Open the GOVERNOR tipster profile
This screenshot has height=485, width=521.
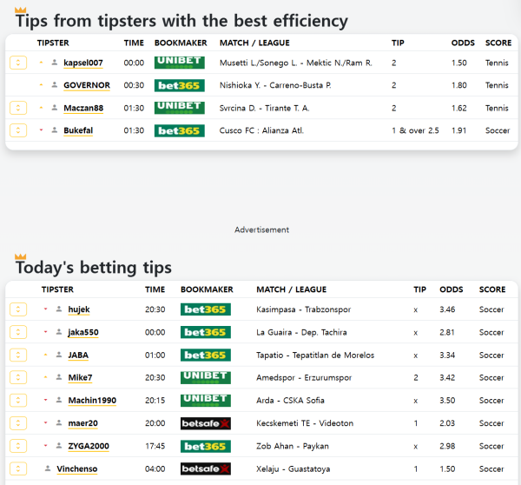87,85
